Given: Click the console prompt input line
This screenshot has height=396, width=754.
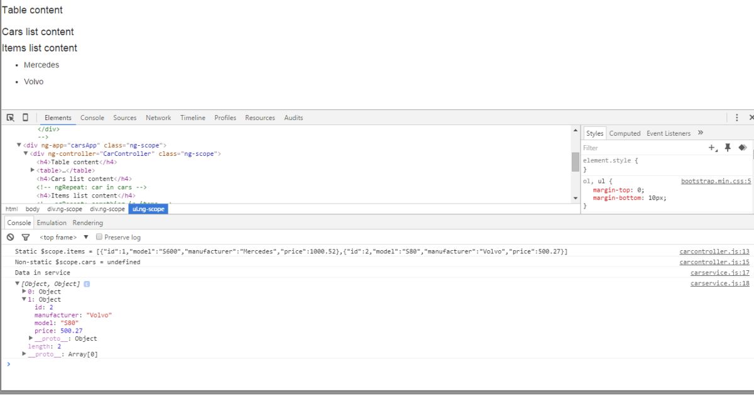Looking at the screenshot, I should tap(377, 364).
